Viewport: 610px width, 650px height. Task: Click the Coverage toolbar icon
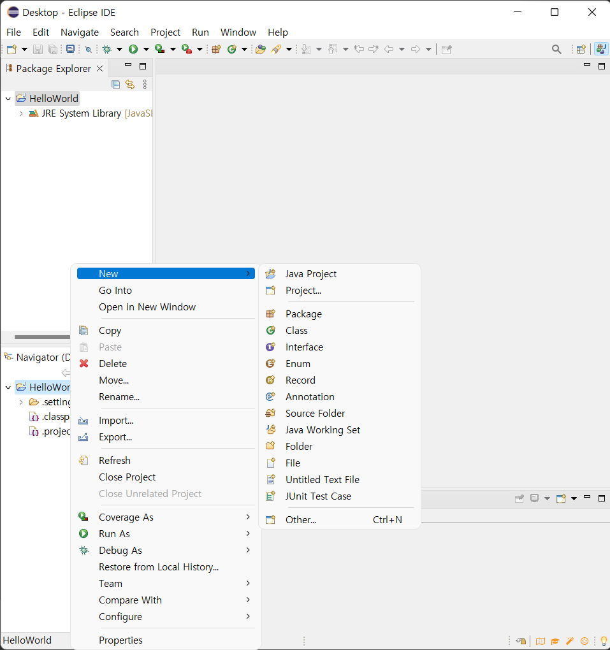(159, 49)
